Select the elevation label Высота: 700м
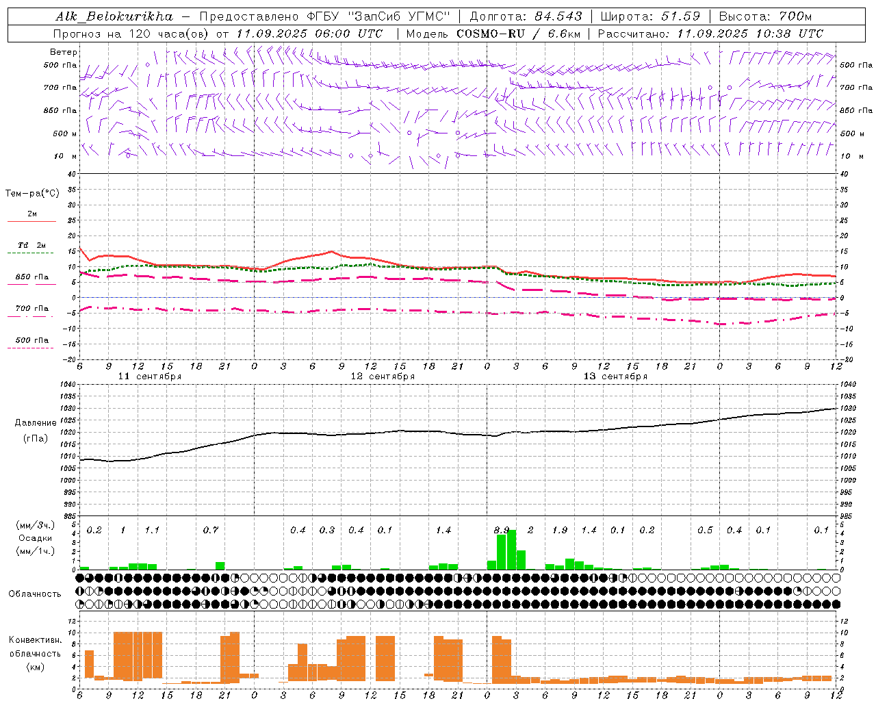The image size is (876, 701). point(765,16)
